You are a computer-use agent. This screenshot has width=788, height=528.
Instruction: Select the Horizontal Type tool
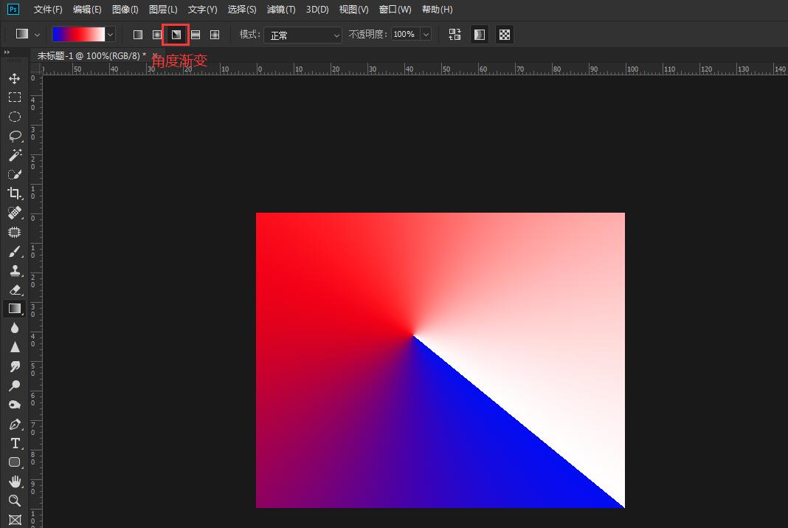[14, 443]
